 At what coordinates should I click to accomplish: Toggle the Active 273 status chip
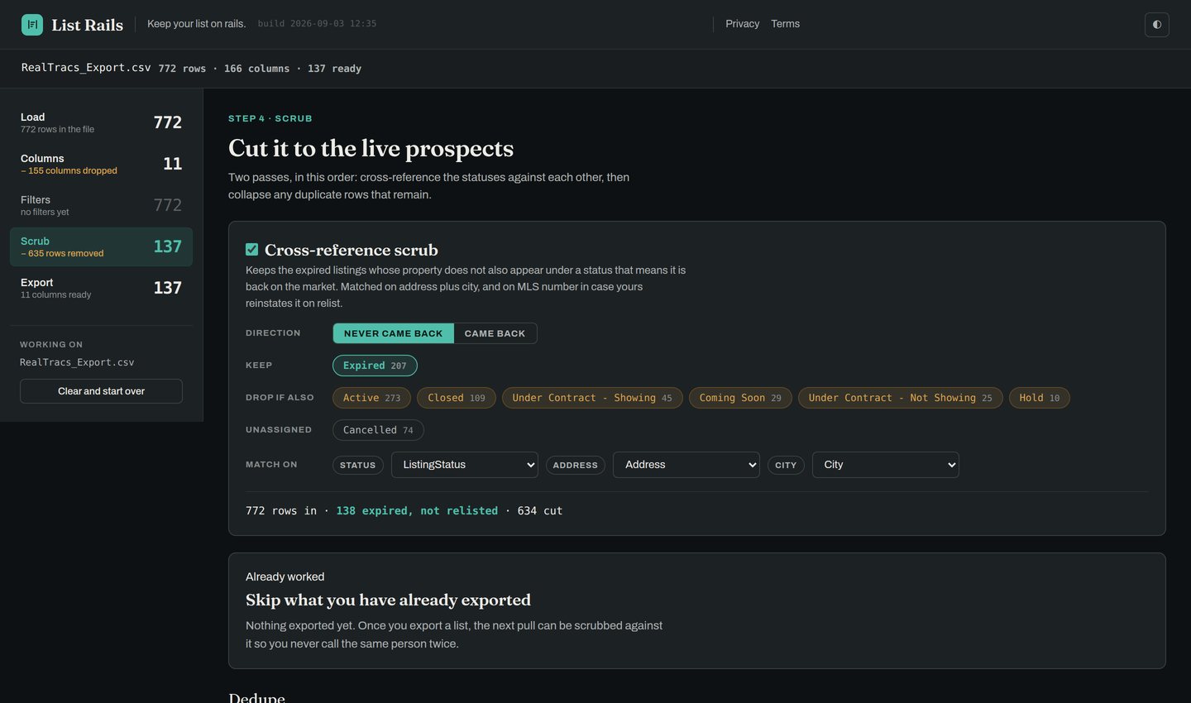click(x=371, y=398)
